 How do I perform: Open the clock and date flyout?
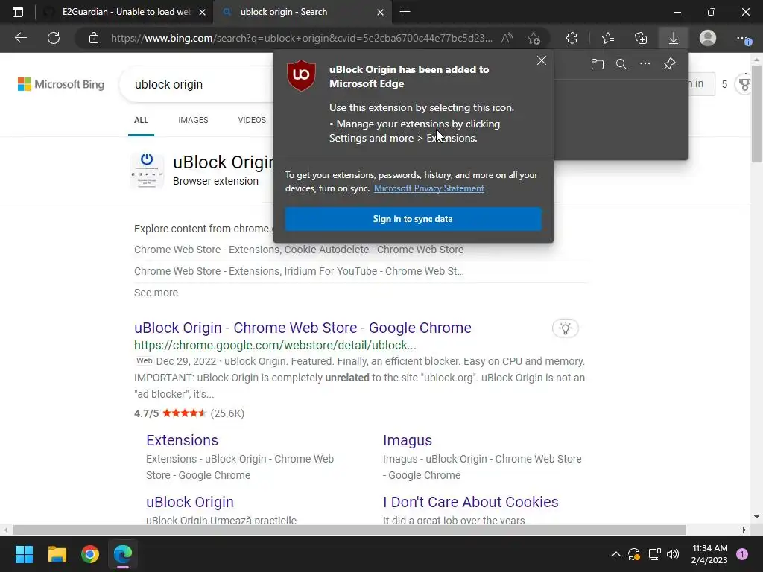(x=709, y=554)
